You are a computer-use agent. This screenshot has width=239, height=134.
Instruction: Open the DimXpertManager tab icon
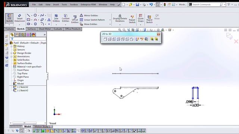point(28,35)
